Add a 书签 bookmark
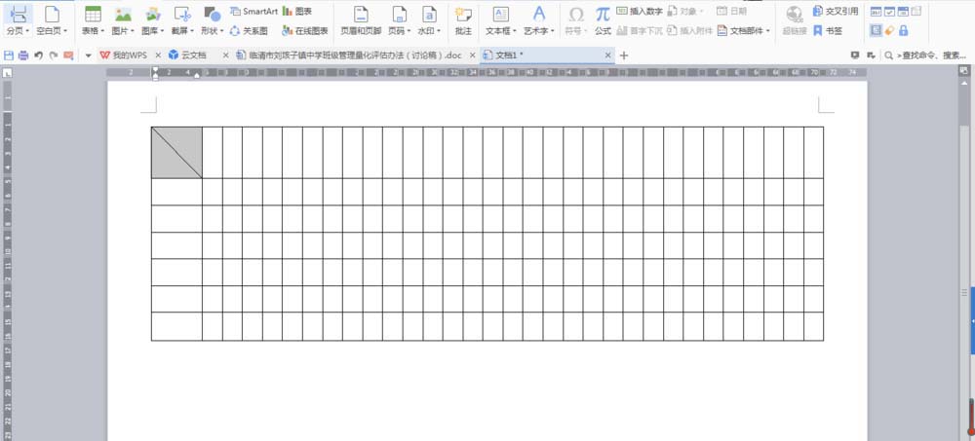This screenshot has height=441, width=975. coord(828,30)
